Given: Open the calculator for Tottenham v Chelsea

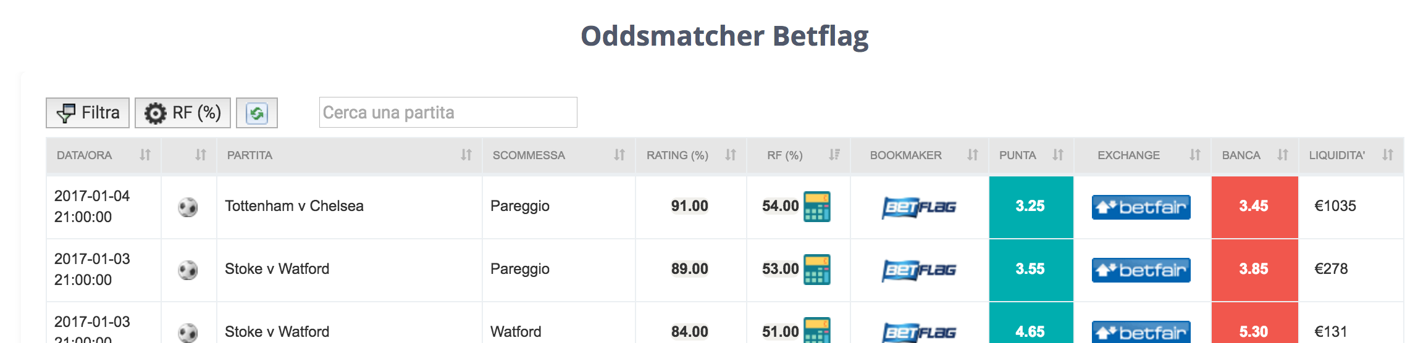Looking at the screenshot, I should coord(816,206).
